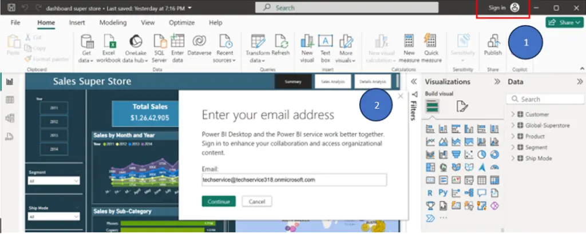Expand the Filters pane
Viewport: 586px width, 234px height.
(x=414, y=81)
